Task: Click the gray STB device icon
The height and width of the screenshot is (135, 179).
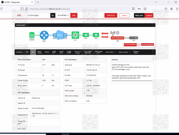Action: 134,38
